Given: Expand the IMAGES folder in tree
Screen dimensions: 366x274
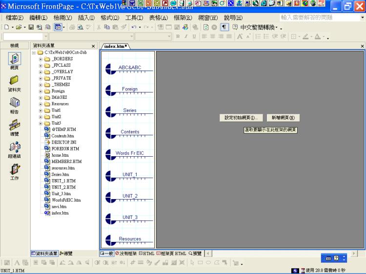Looking at the screenshot, I should click(41, 97).
